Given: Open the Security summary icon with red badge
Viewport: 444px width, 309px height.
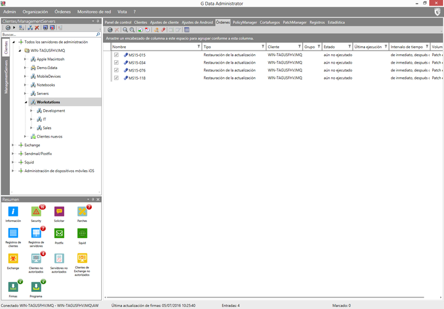Looking at the screenshot, I should click(x=36, y=212).
